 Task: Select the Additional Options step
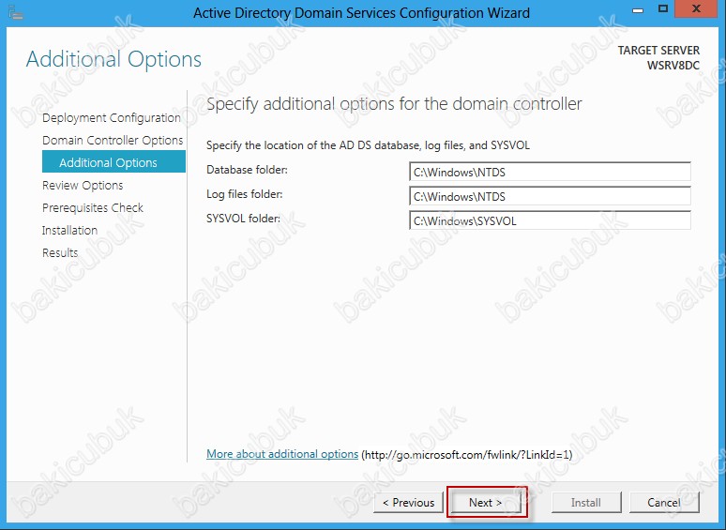113,161
